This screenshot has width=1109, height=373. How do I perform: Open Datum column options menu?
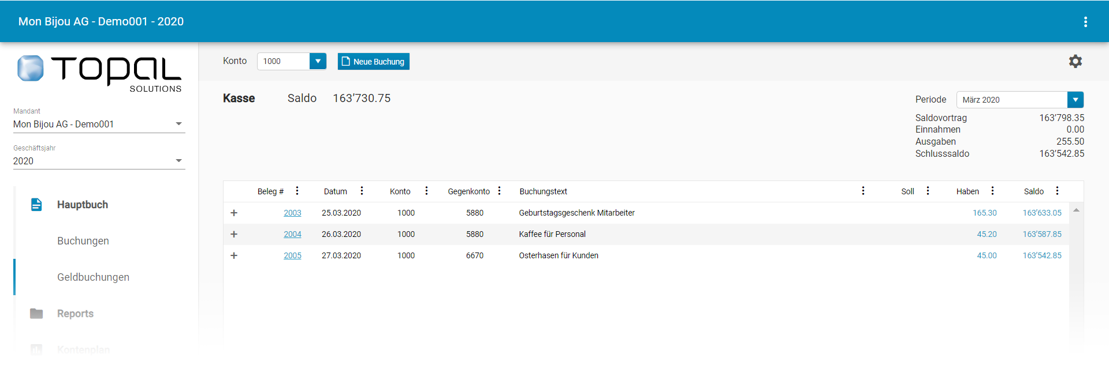362,191
